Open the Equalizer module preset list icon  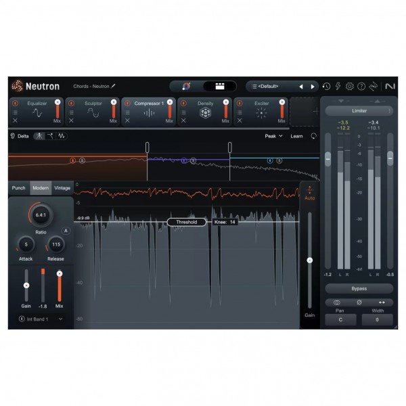(16, 112)
